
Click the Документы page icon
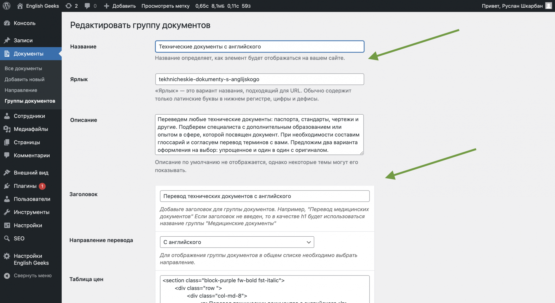click(7, 54)
